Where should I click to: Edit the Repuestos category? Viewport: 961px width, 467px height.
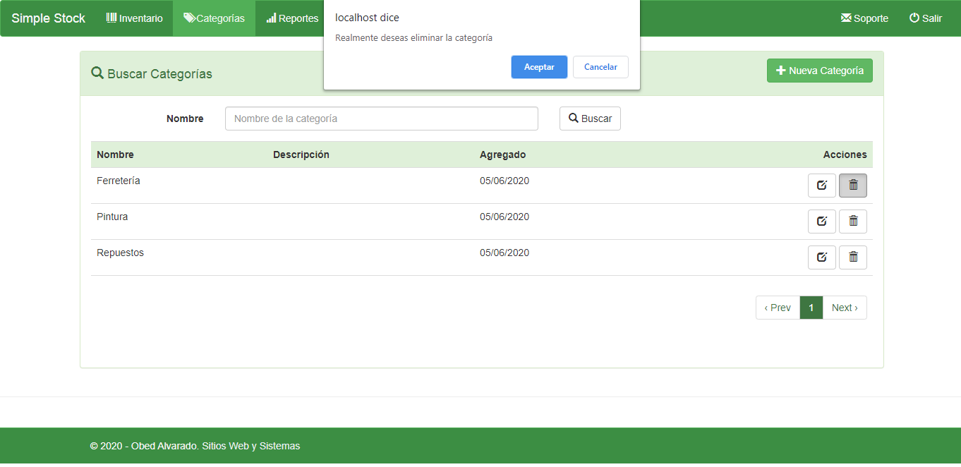[x=822, y=257]
